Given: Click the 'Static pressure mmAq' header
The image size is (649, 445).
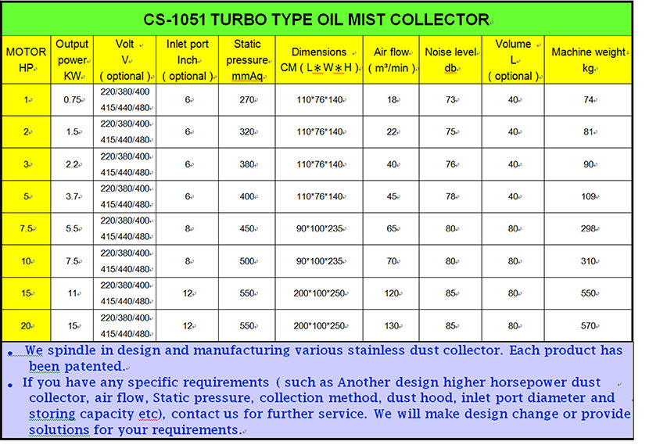Looking at the screenshot, I should (x=246, y=59).
